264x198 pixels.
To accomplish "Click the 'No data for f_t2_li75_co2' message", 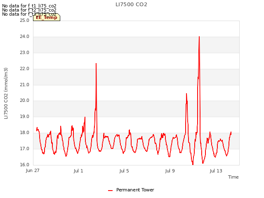I will (29, 10).
